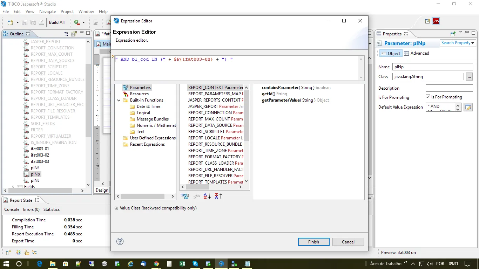Select the Resources category in tree
The width and height of the screenshot is (479, 269).
tap(139, 94)
